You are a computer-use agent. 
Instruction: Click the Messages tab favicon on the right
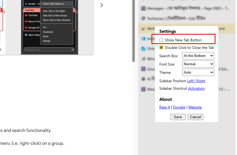143,8
